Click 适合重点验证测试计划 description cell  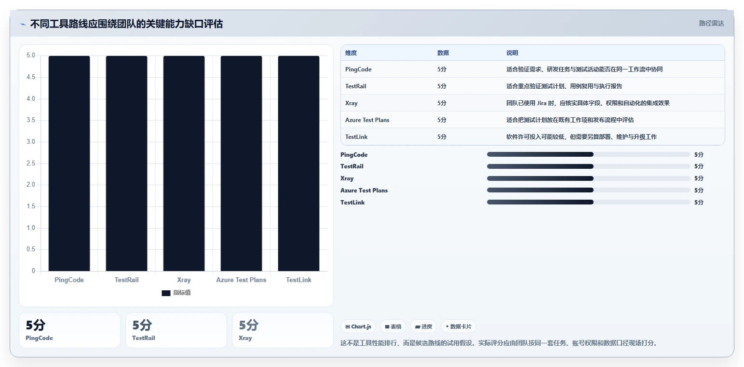coord(564,86)
